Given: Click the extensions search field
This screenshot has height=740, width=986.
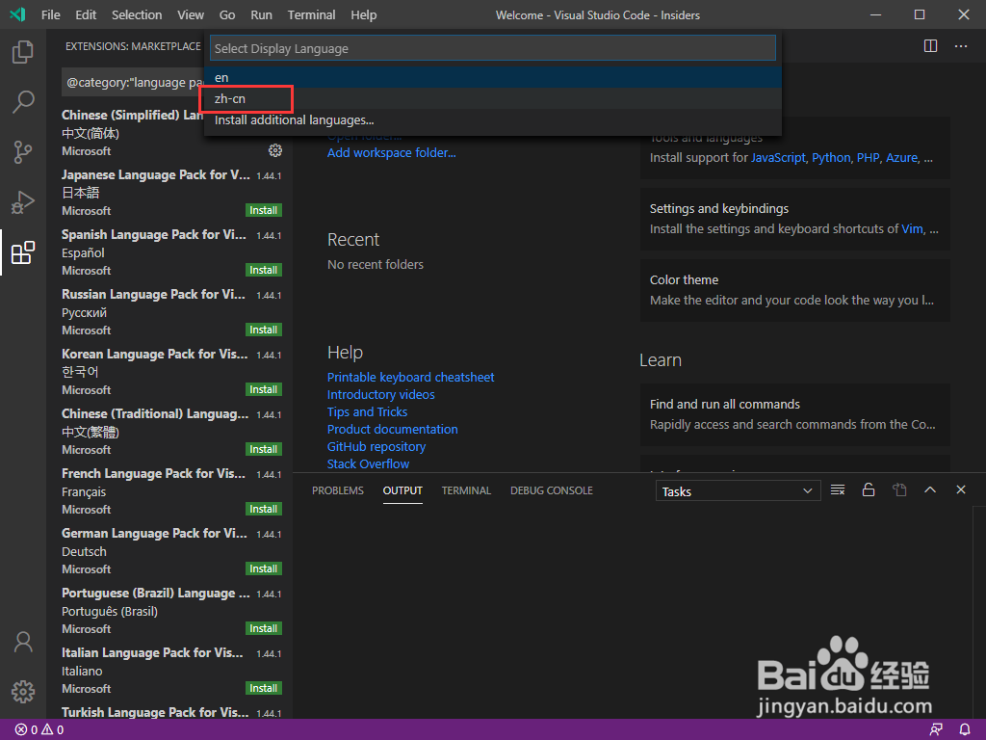Looking at the screenshot, I should 133,83.
